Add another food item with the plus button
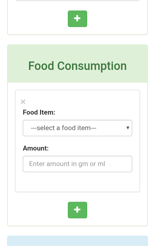 (x=77, y=210)
